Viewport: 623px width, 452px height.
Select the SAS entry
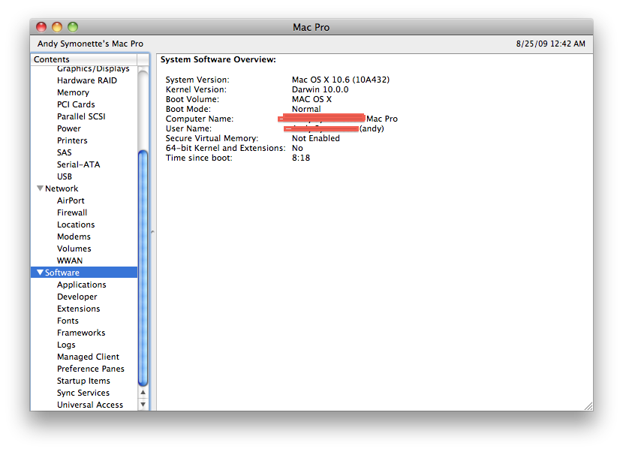(64, 152)
